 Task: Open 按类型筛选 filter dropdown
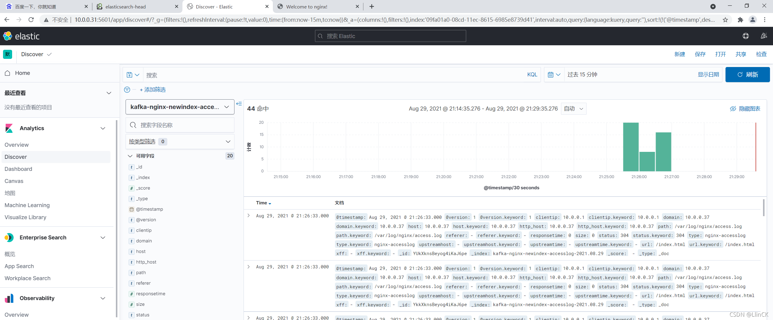(180, 142)
